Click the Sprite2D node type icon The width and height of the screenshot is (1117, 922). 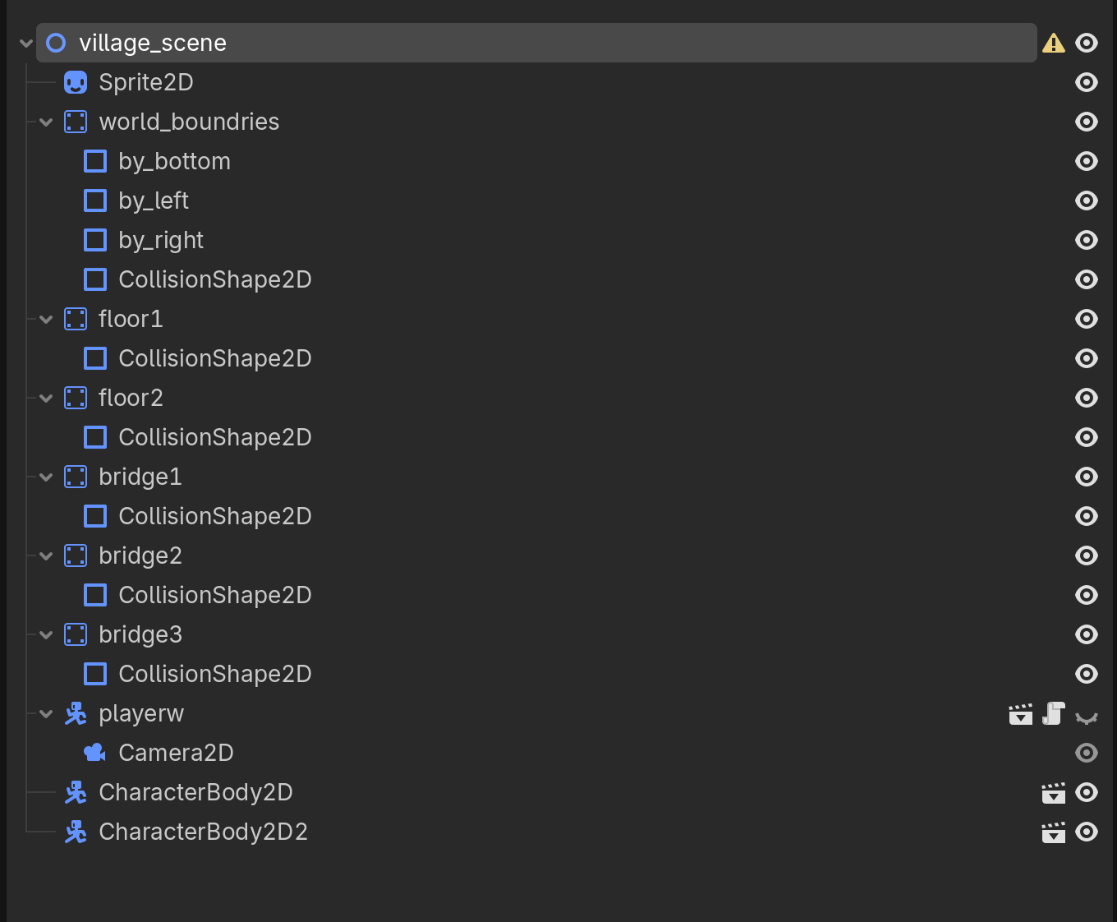[76, 82]
